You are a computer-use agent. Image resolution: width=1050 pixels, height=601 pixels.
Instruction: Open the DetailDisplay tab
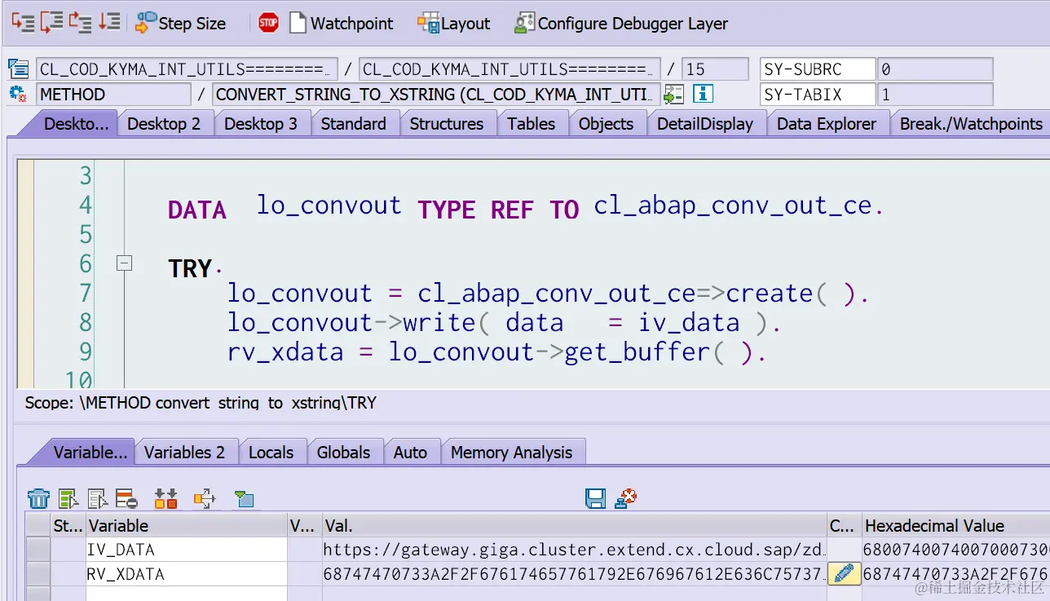[705, 124]
